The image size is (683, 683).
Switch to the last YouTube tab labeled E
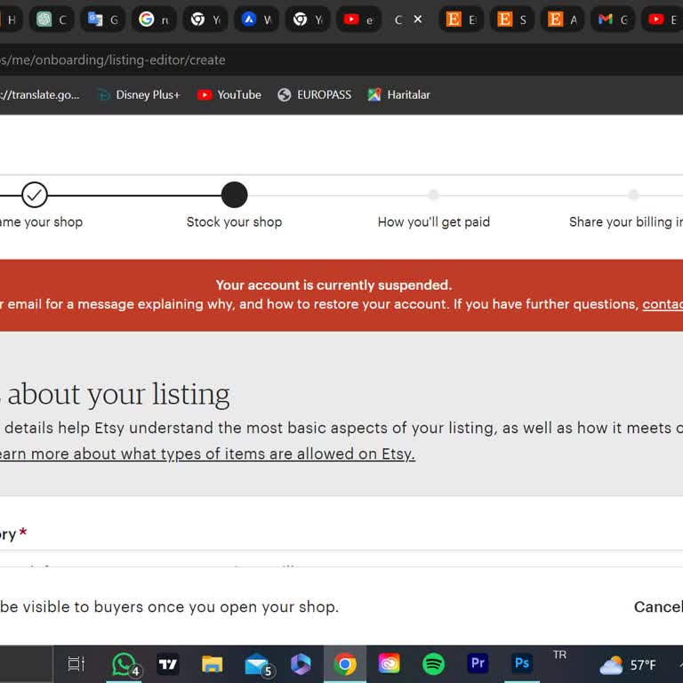click(663, 20)
